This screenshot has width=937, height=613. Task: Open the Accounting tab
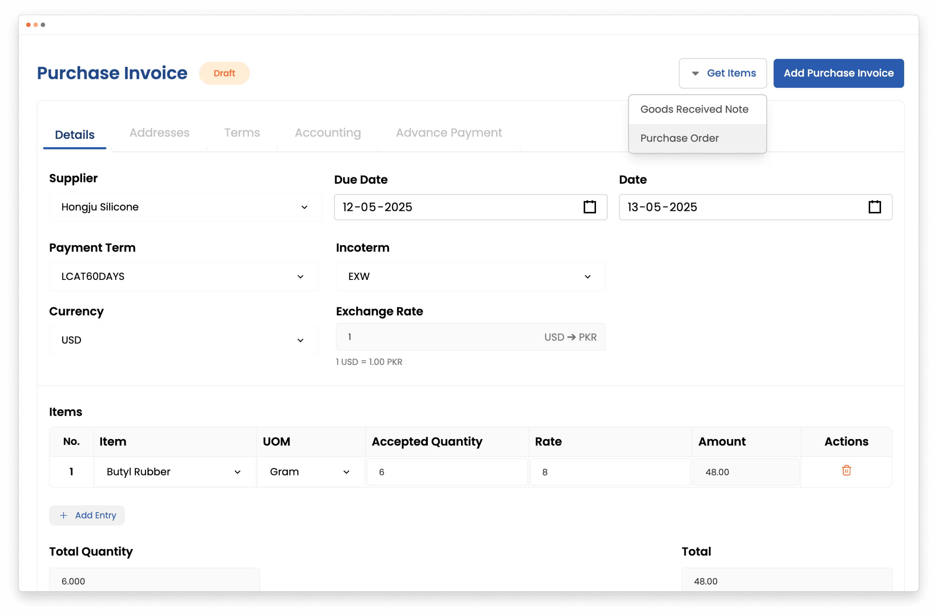coord(328,133)
